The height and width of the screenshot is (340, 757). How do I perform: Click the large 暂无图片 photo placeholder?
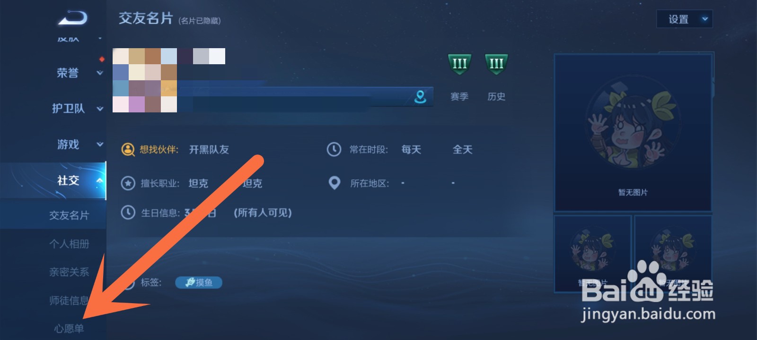(633, 133)
